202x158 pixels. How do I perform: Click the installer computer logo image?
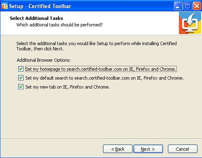point(190,23)
